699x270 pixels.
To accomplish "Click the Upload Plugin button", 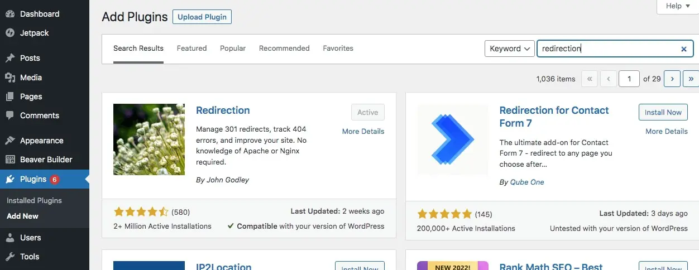I will tap(202, 17).
